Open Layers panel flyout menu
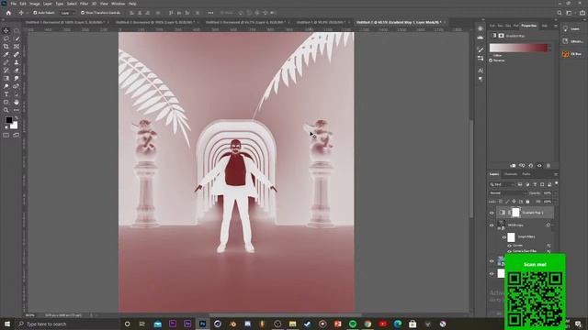 tap(555, 174)
